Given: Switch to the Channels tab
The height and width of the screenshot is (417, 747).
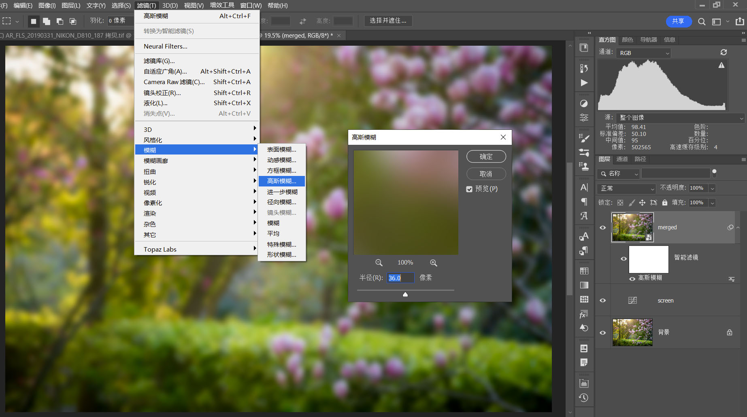Looking at the screenshot, I should 622,159.
